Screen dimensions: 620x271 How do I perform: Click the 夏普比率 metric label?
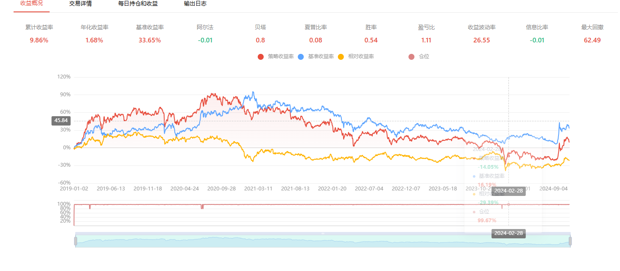(316, 27)
